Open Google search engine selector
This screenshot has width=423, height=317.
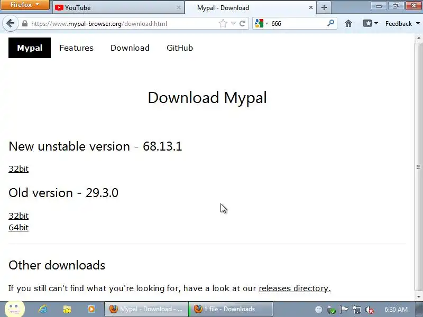(x=261, y=23)
